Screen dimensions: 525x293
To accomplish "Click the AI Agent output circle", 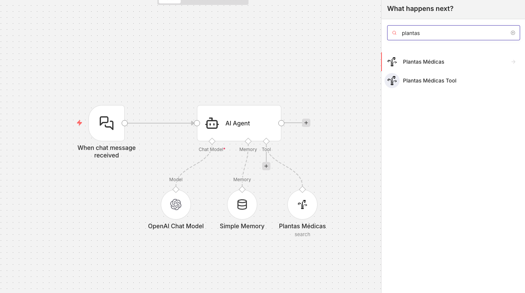I will 281,123.
